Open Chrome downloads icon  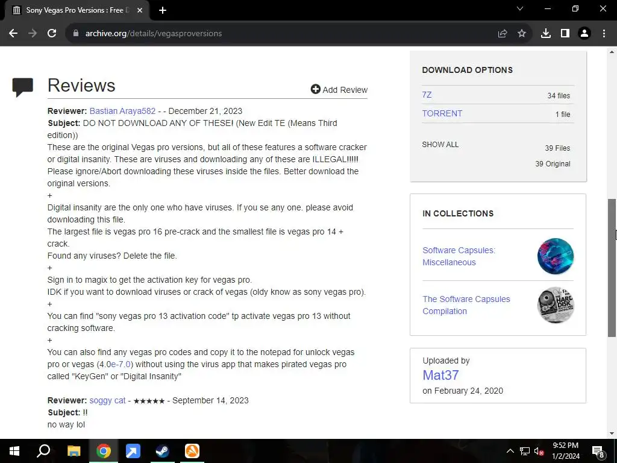tap(546, 34)
